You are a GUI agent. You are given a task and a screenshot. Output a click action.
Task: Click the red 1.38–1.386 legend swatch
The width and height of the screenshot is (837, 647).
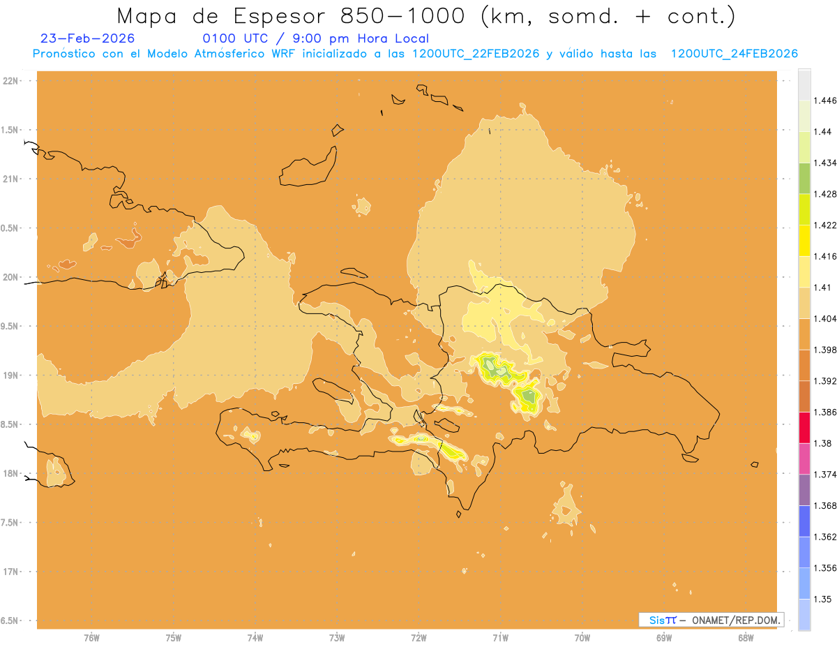[x=804, y=427]
